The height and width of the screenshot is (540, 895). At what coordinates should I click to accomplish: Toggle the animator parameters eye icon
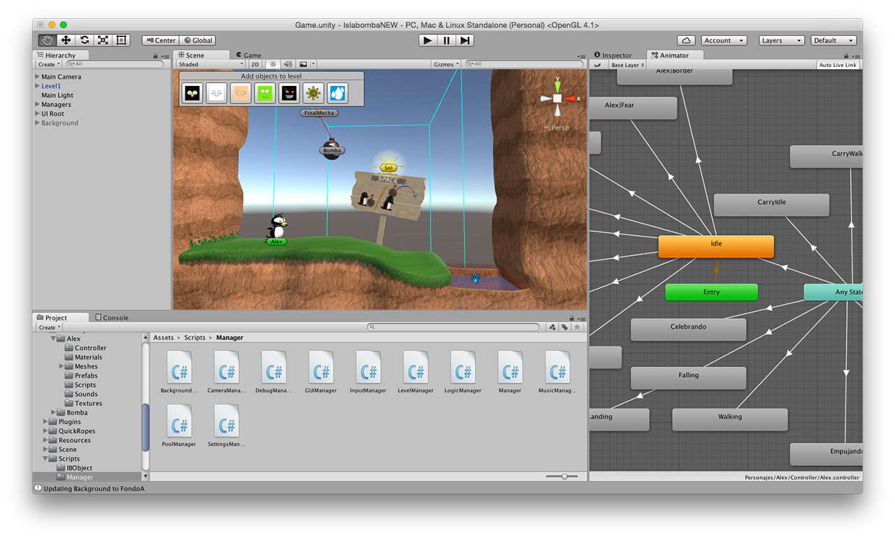click(x=598, y=65)
